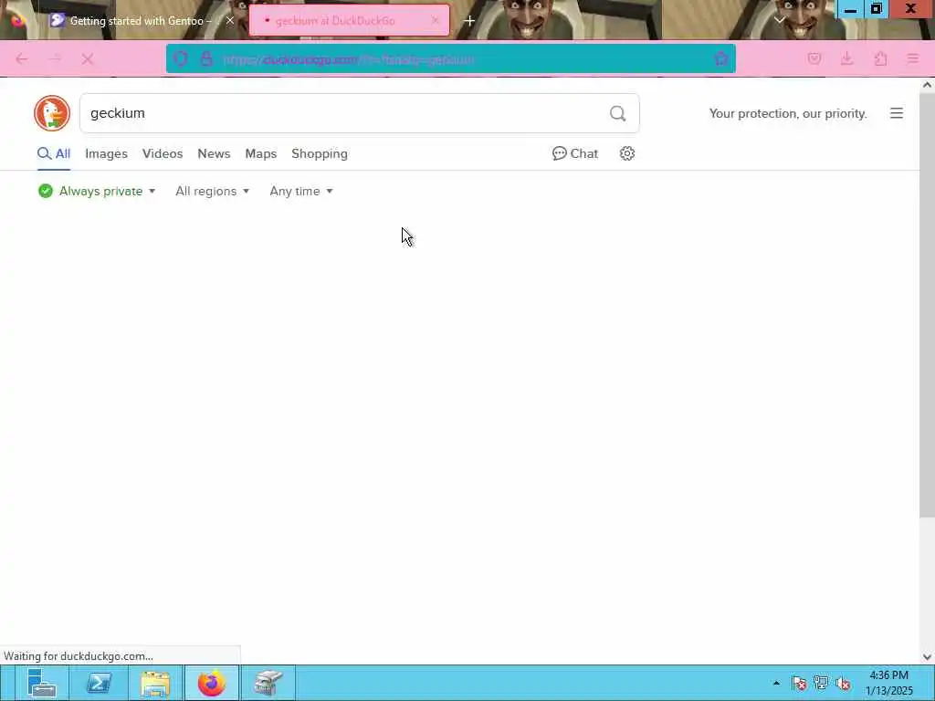
Task: Open DuckDuckGo search settings gear
Action: coord(626,153)
